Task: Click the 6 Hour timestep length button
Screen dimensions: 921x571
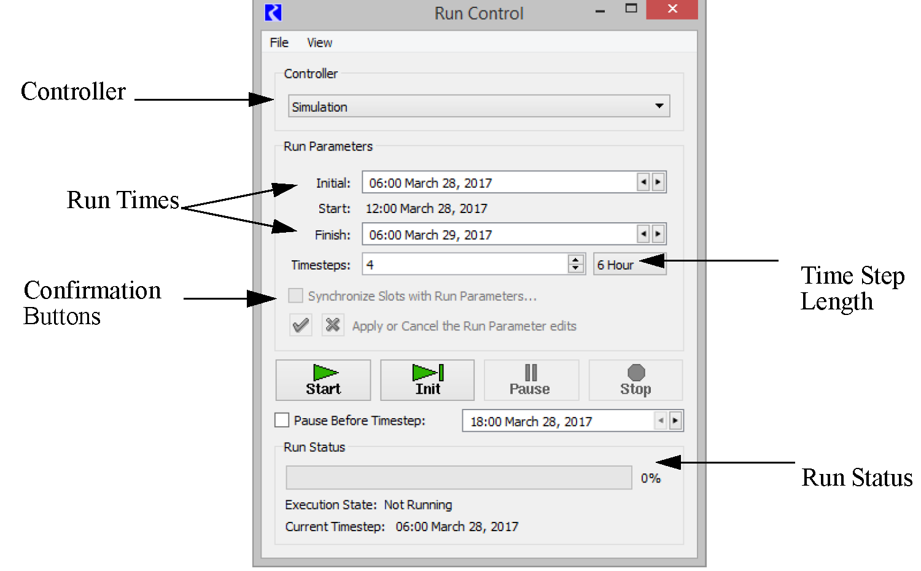Action: click(615, 265)
